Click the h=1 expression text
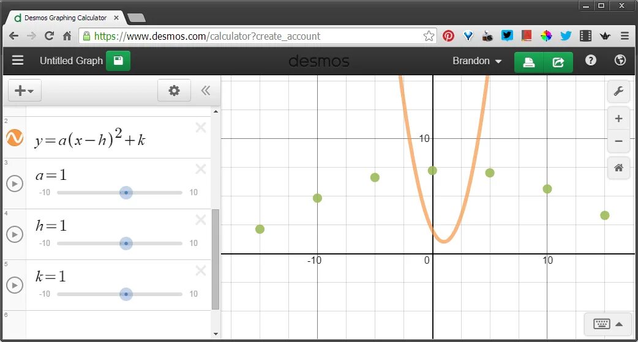The image size is (638, 342). 51,225
